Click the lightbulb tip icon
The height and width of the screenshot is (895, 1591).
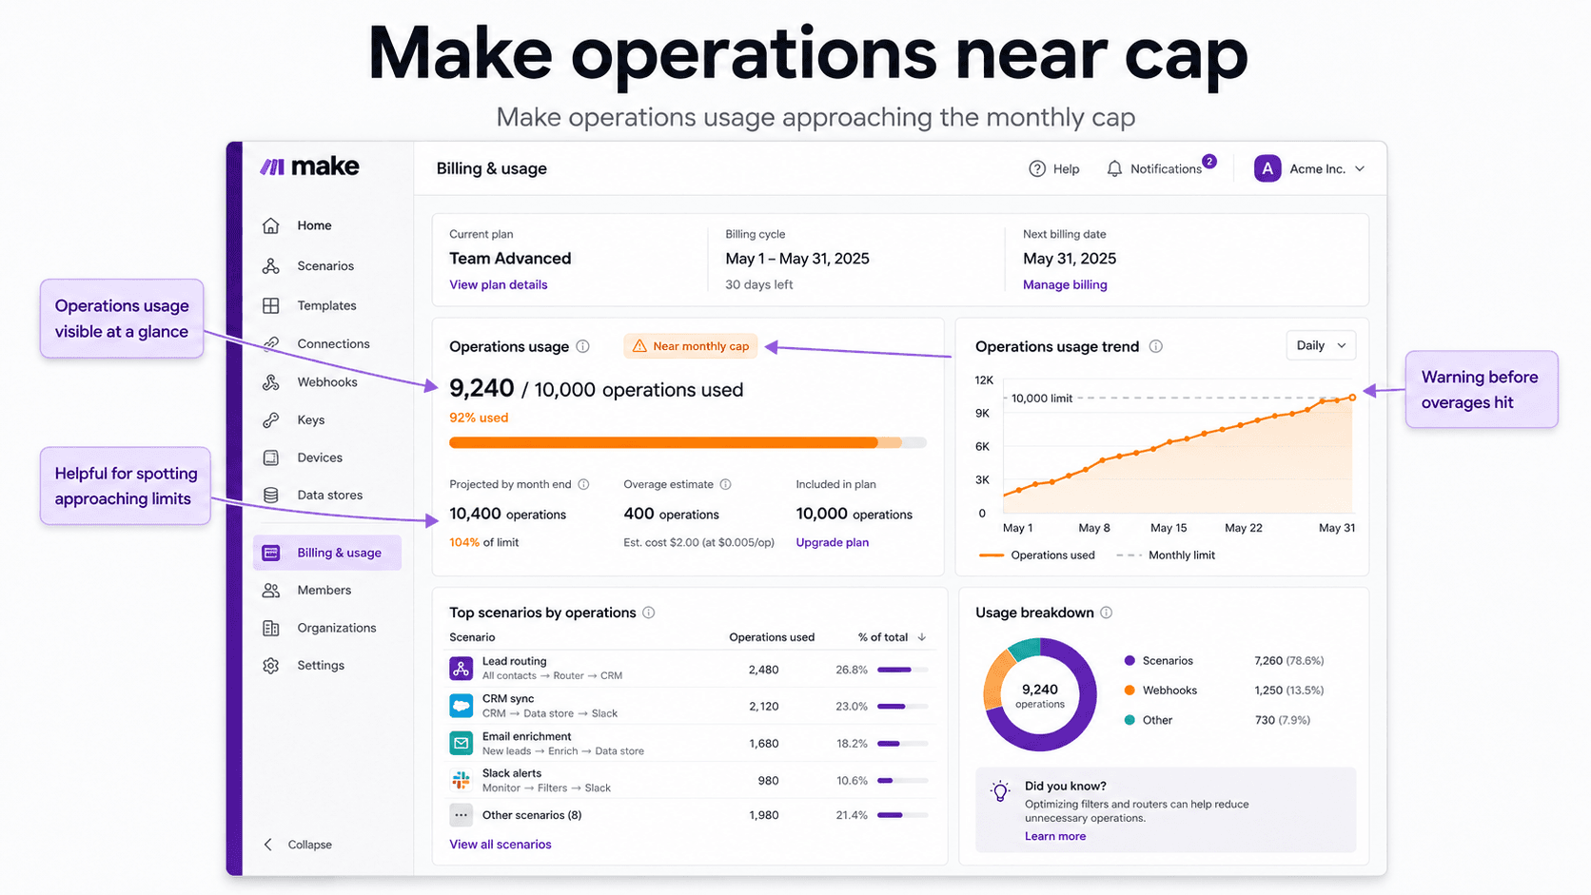(x=1000, y=791)
